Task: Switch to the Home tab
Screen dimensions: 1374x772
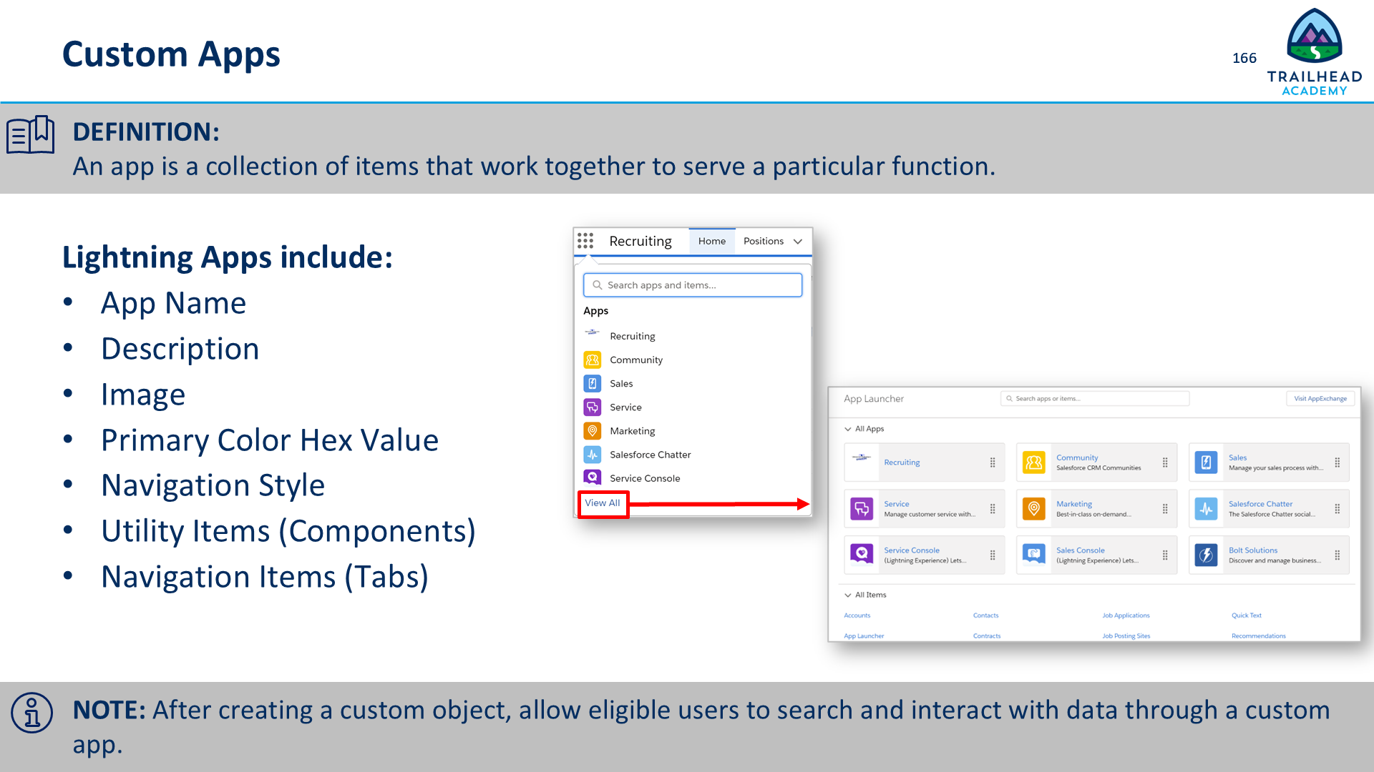Action: pyautogui.click(x=712, y=242)
